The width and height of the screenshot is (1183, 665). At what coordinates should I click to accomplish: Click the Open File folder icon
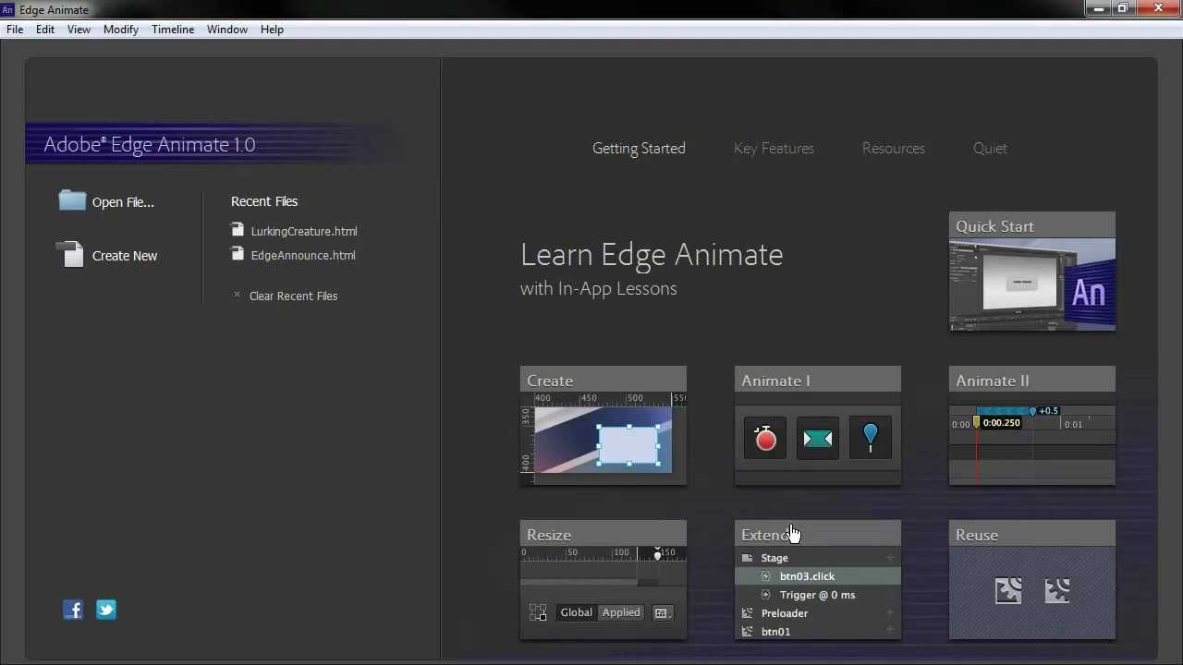(x=72, y=200)
